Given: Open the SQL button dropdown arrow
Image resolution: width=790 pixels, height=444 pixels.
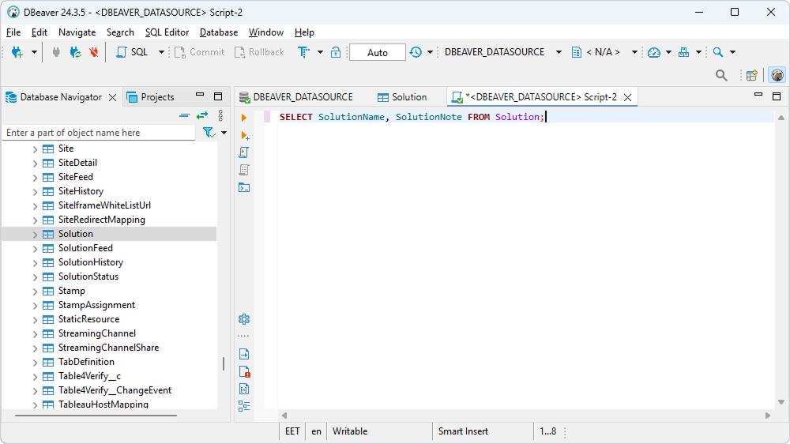Looking at the screenshot, I should 161,52.
